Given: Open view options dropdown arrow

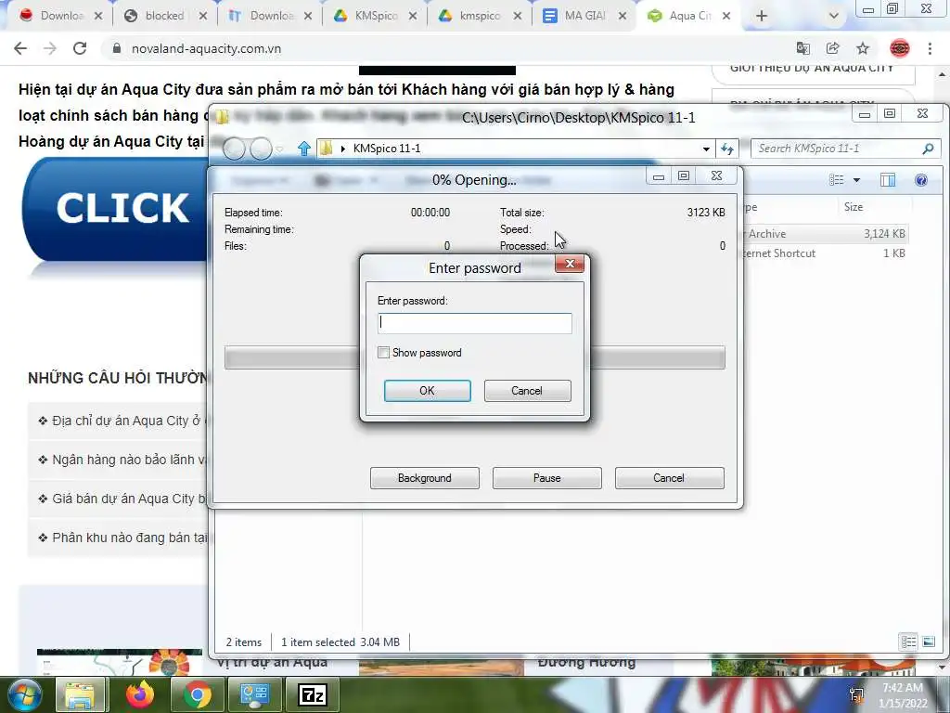Looking at the screenshot, I should coord(856,180).
